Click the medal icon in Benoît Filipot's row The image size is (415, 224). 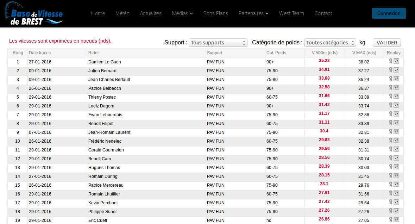click(x=390, y=123)
